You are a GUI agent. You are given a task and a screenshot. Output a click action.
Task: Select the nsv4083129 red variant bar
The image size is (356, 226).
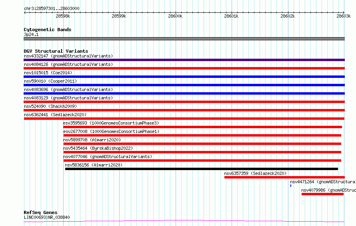pos(184,102)
